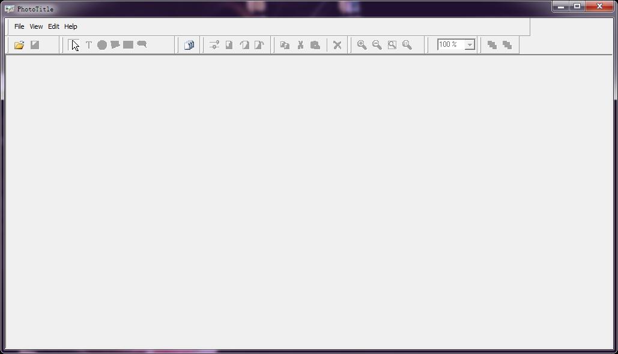Activate the Zoom Out magnifier icon
Viewport: 618px width, 354px height.
[x=377, y=44]
